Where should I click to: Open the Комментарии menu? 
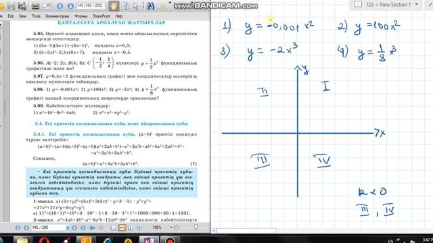click(x=57, y=16)
